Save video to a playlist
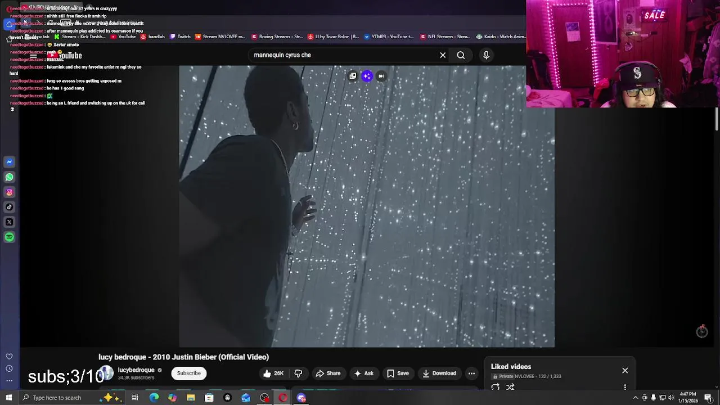The image size is (720, 405). tap(398, 373)
